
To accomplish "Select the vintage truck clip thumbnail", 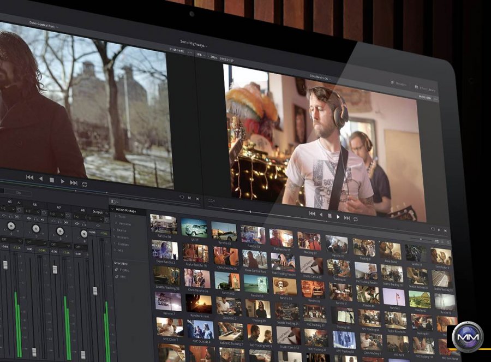I will [194, 228].
